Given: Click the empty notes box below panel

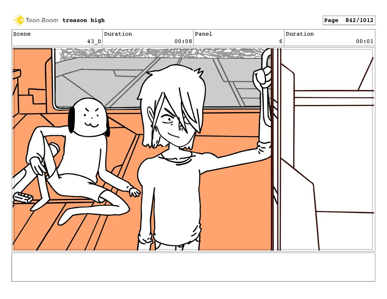Looking at the screenshot, I should coord(193,267).
